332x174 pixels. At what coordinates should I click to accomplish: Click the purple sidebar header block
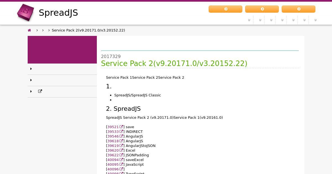point(62,50)
